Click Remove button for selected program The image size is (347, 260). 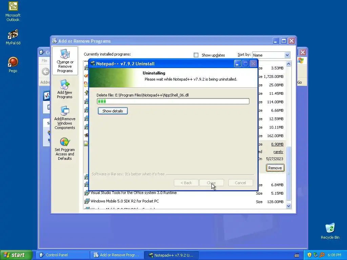[275, 168]
